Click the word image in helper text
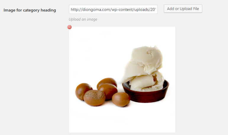Screen dimensions: 228x135 click(92, 19)
